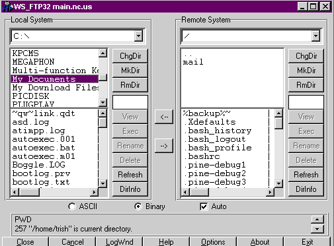Select the .bash_history remote file
This screenshot has height=246, width=334.
pyautogui.click(x=228, y=131)
